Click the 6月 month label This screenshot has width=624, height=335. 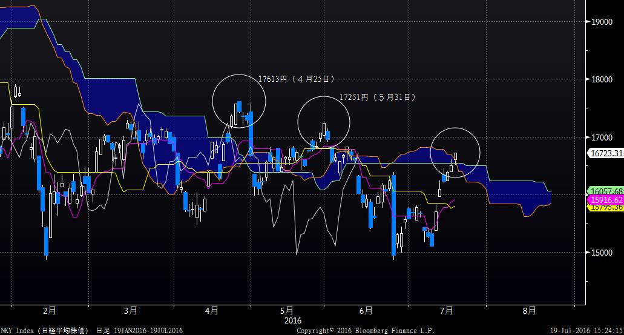[366, 311]
